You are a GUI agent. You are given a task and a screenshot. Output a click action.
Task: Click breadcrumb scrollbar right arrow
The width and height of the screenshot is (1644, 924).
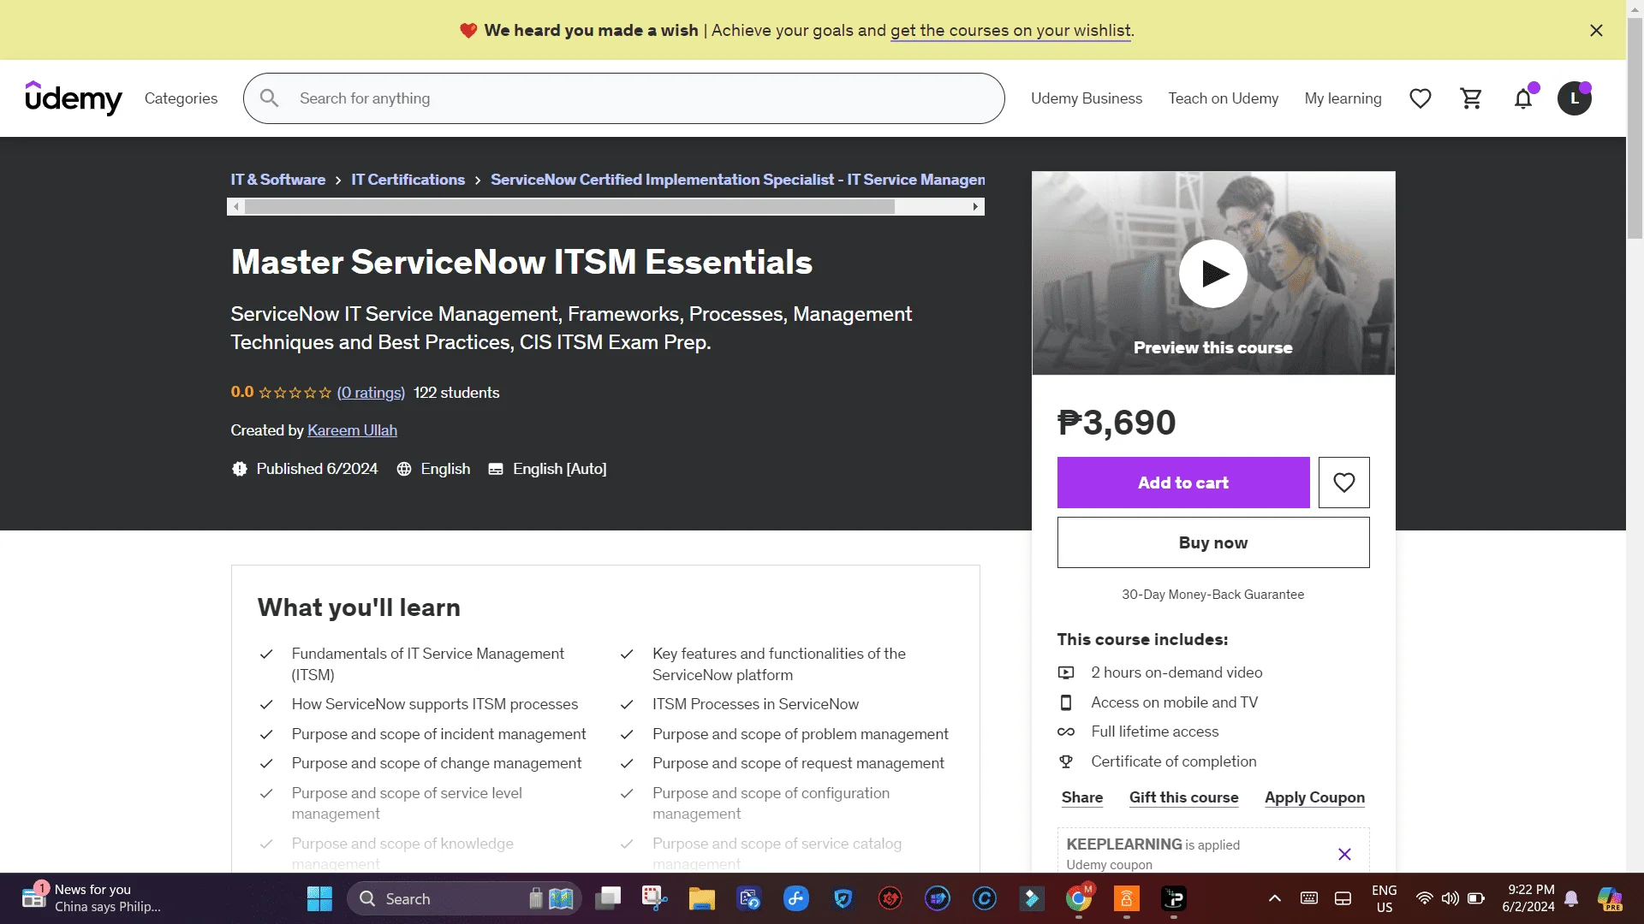[x=975, y=207]
